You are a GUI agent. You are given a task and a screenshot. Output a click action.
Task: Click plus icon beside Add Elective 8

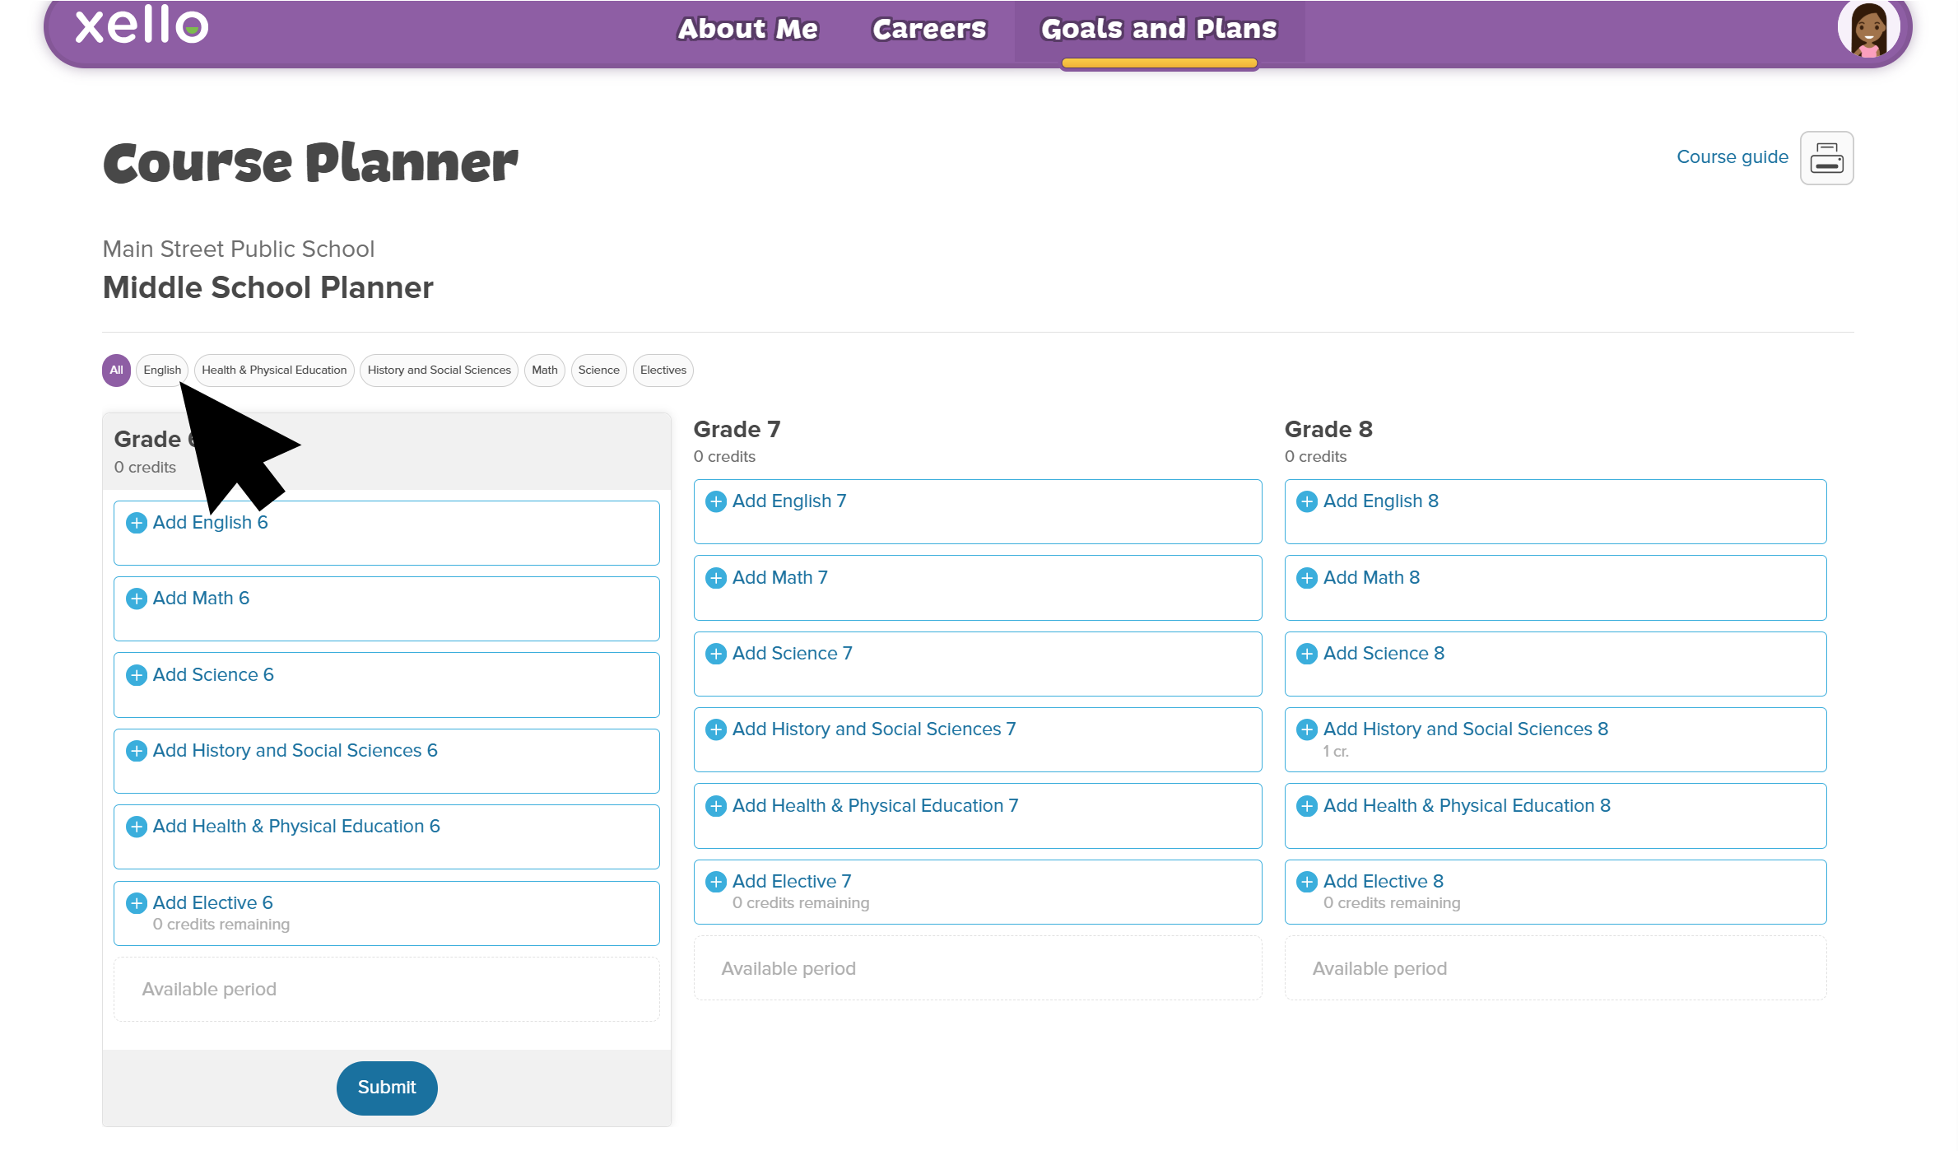[1307, 882]
